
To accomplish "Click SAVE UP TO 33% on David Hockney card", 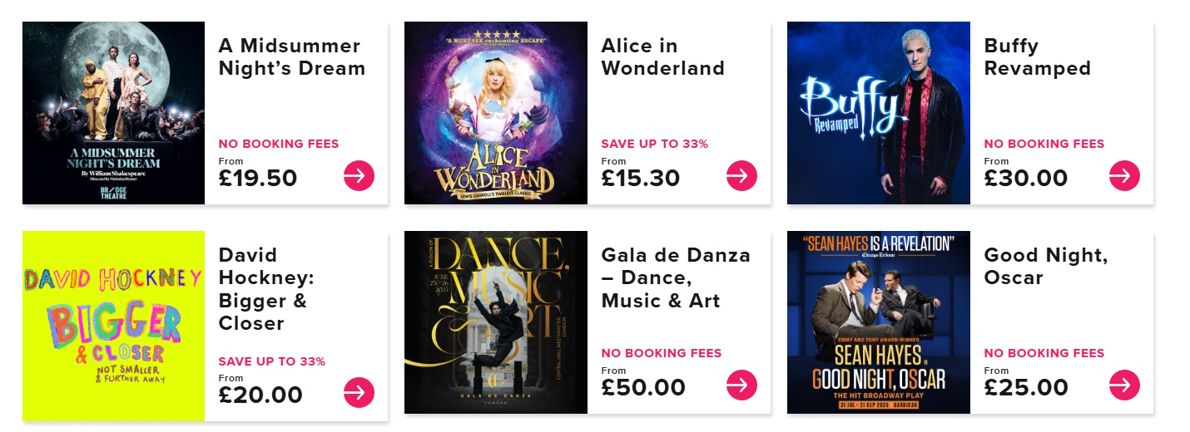I will [272, 361].
